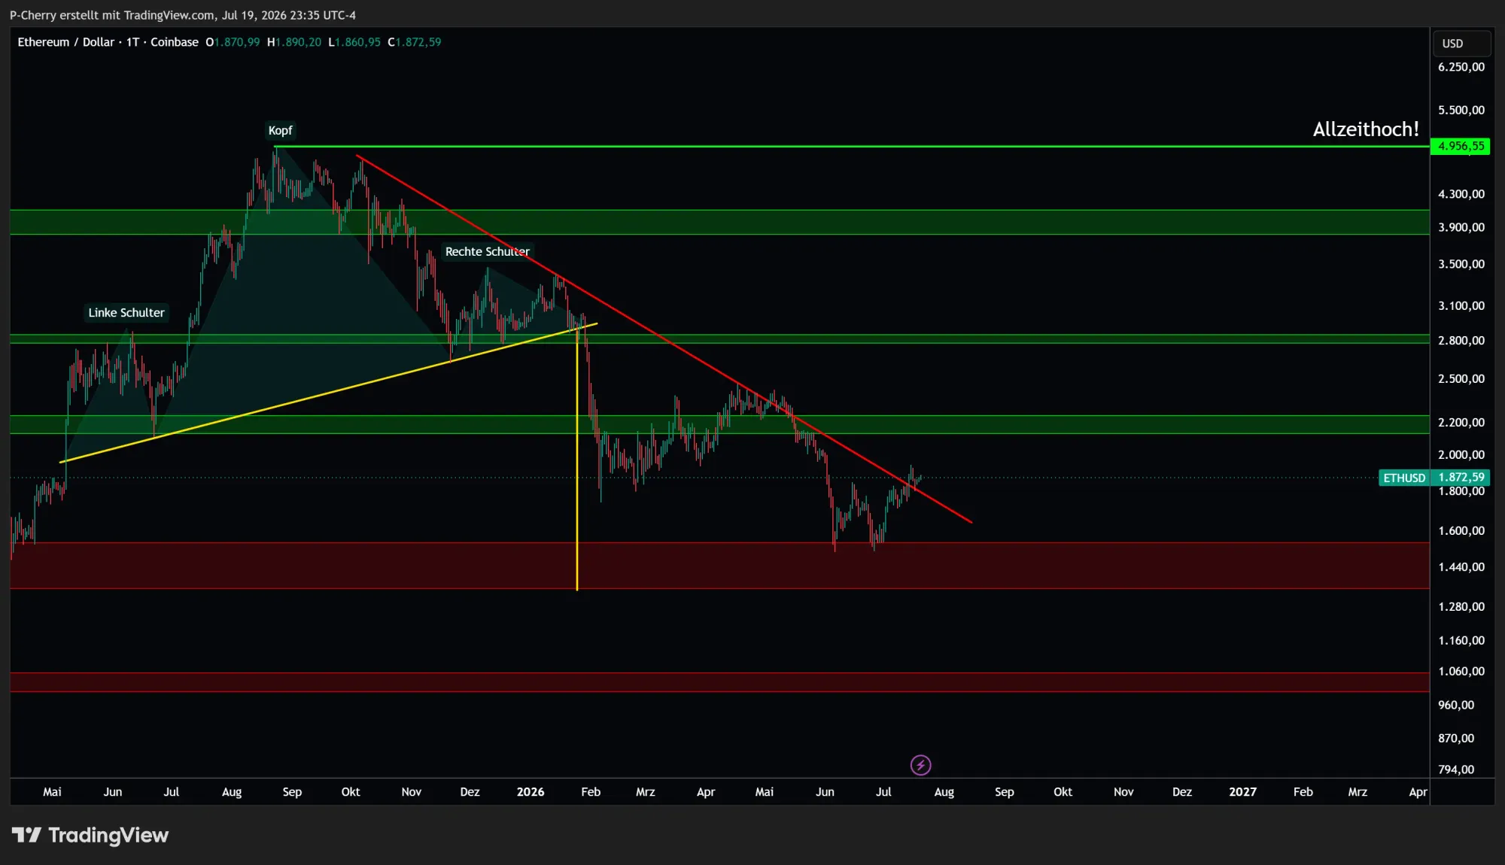Click the 2026 year marker on time axis
1505x865 pixels.
point(531,792)
